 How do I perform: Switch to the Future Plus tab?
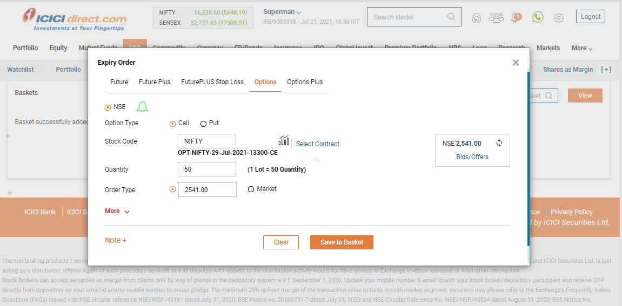click(x=155, y=82)
